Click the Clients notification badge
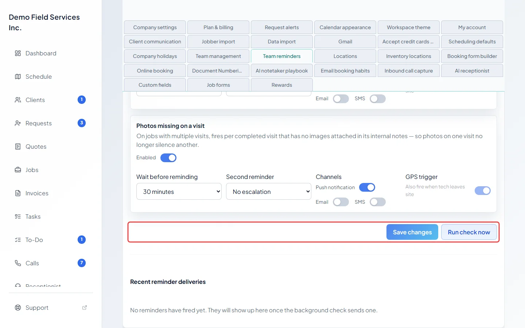 (82, 99)
